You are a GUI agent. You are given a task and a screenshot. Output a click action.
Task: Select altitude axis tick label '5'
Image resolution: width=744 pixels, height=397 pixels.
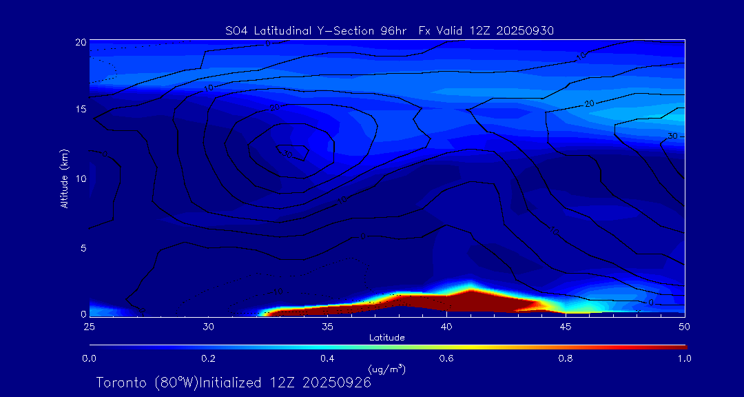[x=83, y=248]
